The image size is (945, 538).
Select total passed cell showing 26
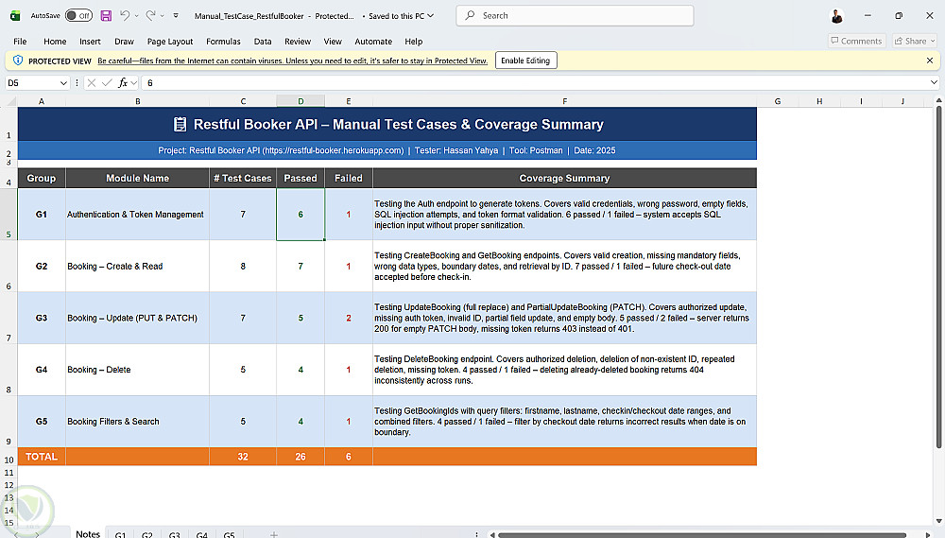coord(301,457)
